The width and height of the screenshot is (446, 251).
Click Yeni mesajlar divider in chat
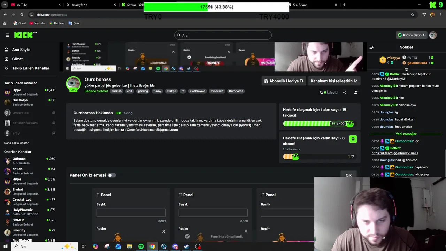click(406, 134)
